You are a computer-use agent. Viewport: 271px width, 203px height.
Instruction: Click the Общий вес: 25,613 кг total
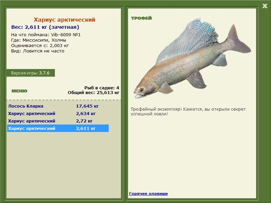click(93, 92)
